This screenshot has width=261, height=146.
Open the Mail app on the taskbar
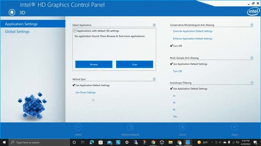(x=110, y=142)
